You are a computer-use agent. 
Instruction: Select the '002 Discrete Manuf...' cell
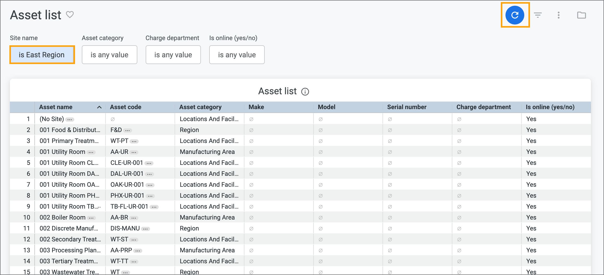70,228
